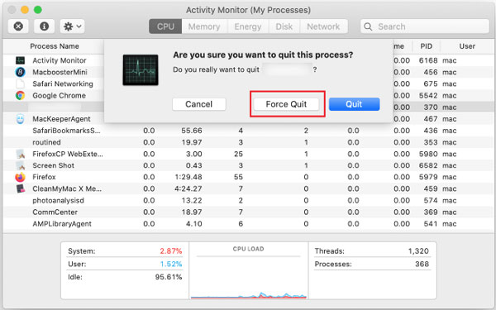Sort by Process Name column header

click(55, 46)
